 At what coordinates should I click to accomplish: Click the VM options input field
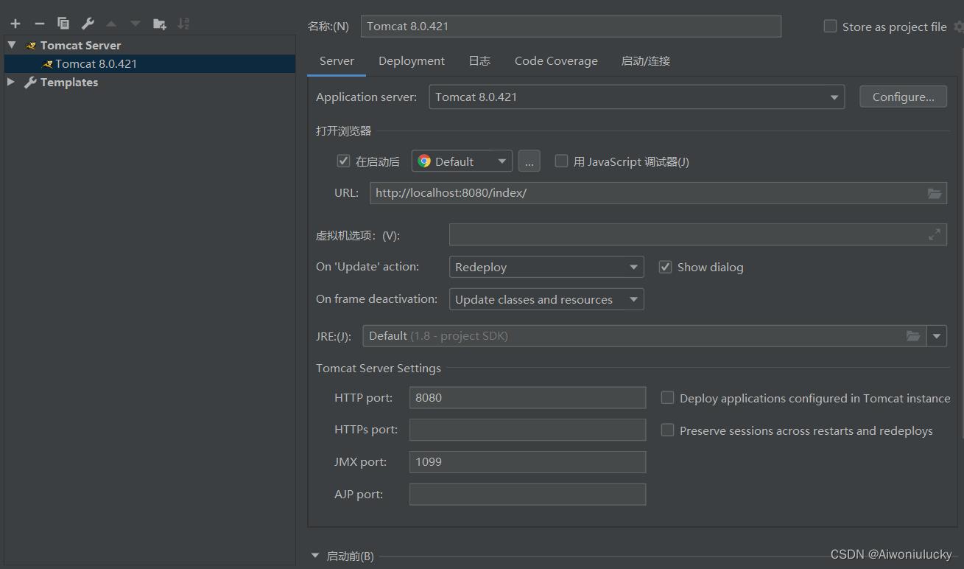click(x=698, y=234)
